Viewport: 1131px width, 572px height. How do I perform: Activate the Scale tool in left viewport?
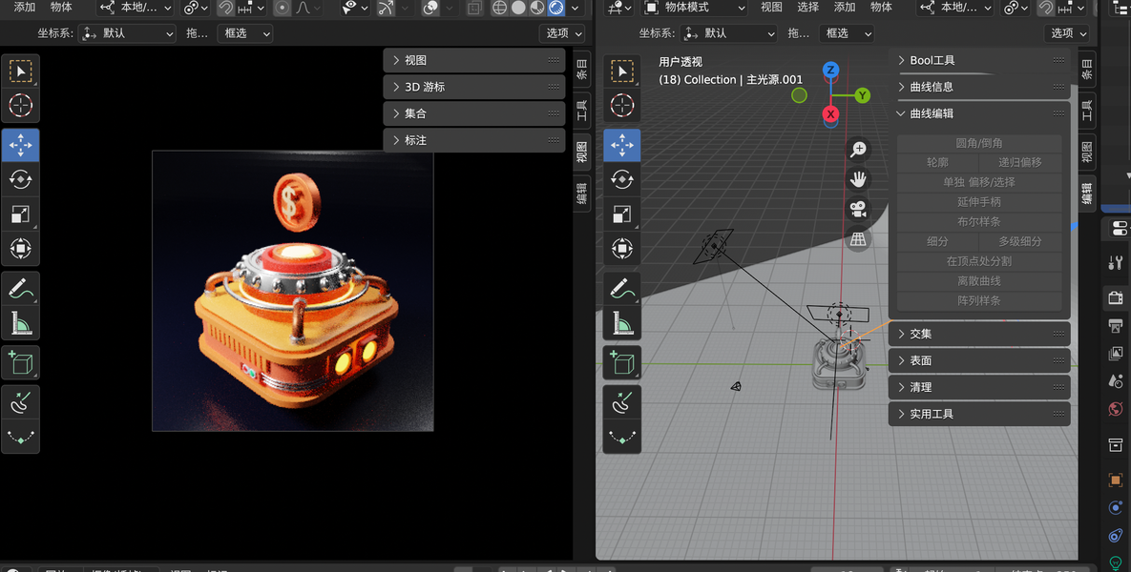(x=20, y=214)
